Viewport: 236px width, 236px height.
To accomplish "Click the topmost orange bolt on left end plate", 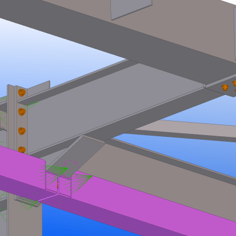I will coord(22,93).
